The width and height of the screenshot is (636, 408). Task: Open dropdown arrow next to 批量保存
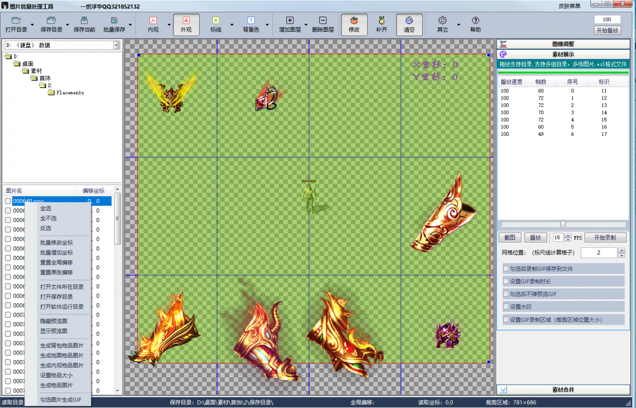130,25
